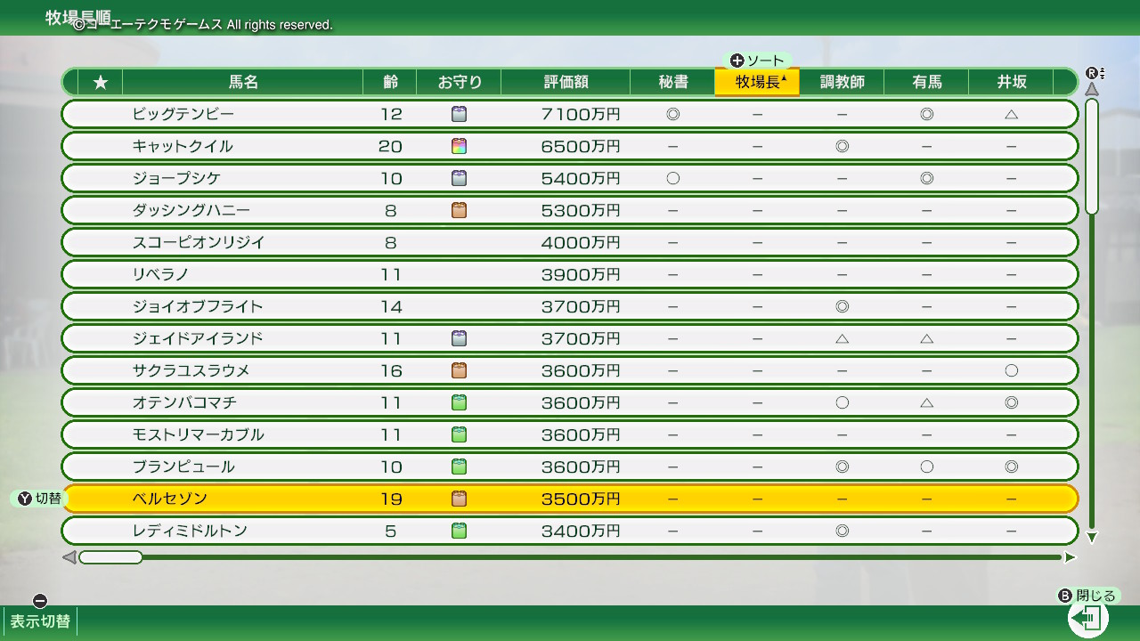
Task: Sort by the 評価額 column header
Action: (x=566, y=82)
